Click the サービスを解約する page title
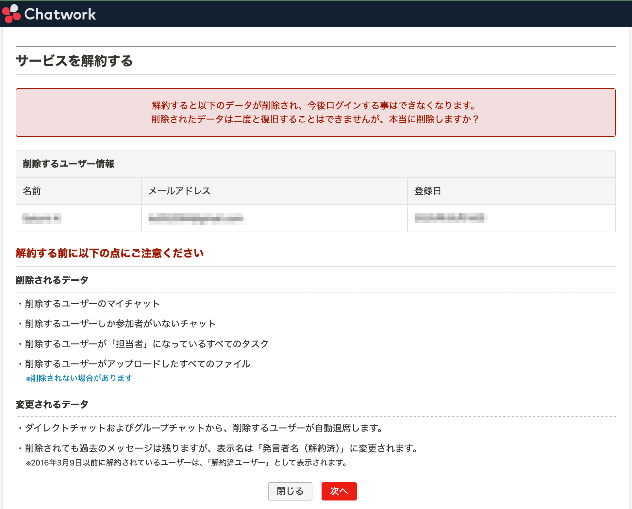Screen dimensions: 632x509 pos(75,60)
